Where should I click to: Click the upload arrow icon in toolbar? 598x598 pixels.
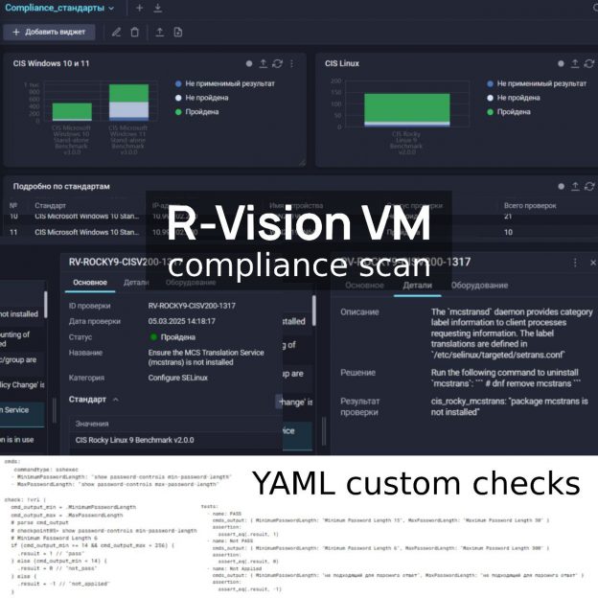click(159, 32)
